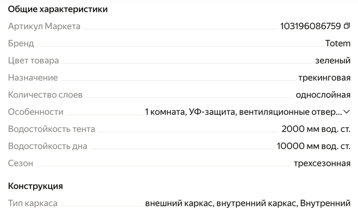Click the Бренд label
The height and width of the screenshot is (215, 358).
click(x=21, y=43)
